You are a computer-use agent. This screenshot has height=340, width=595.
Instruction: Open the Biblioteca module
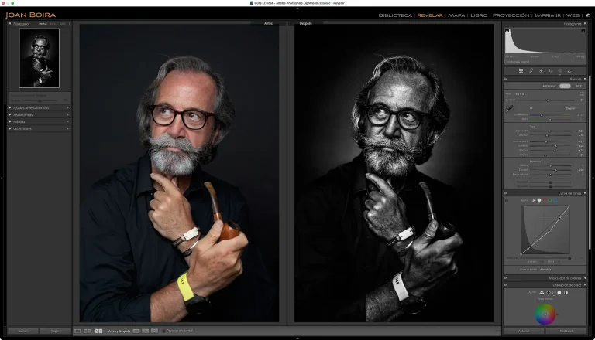(x=395, y=15)
